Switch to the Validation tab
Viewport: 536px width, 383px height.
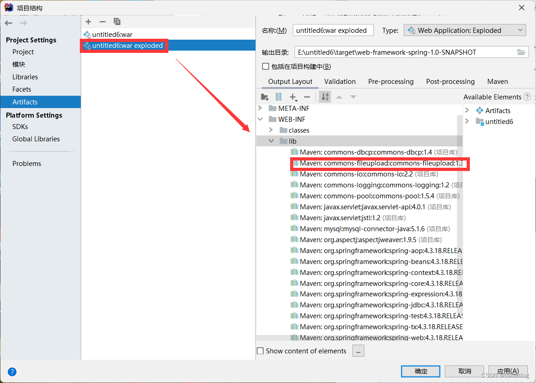click(340, 82)
